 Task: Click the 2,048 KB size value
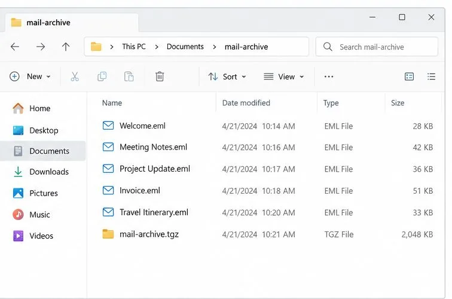[x=417, y=234]
